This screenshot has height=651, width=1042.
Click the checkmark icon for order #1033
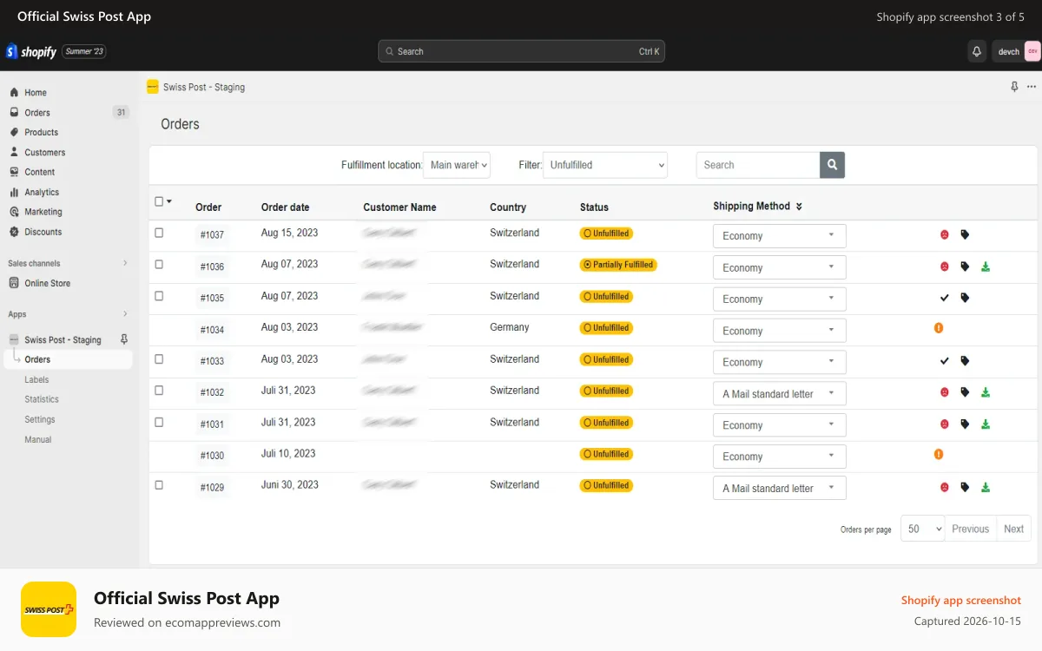pos(945,361)
